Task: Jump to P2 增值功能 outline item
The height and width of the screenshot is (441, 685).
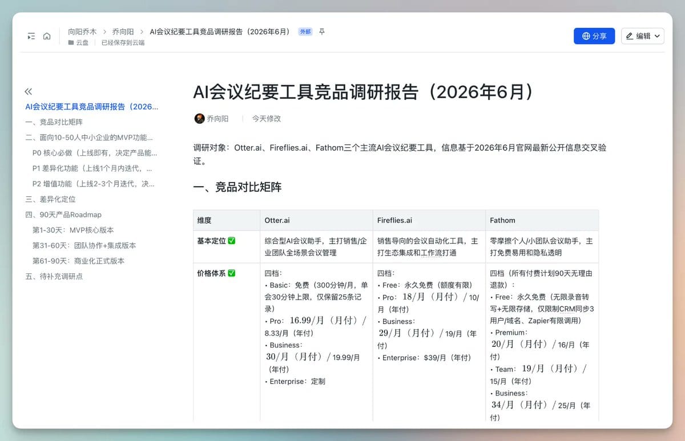Action: 94,184
